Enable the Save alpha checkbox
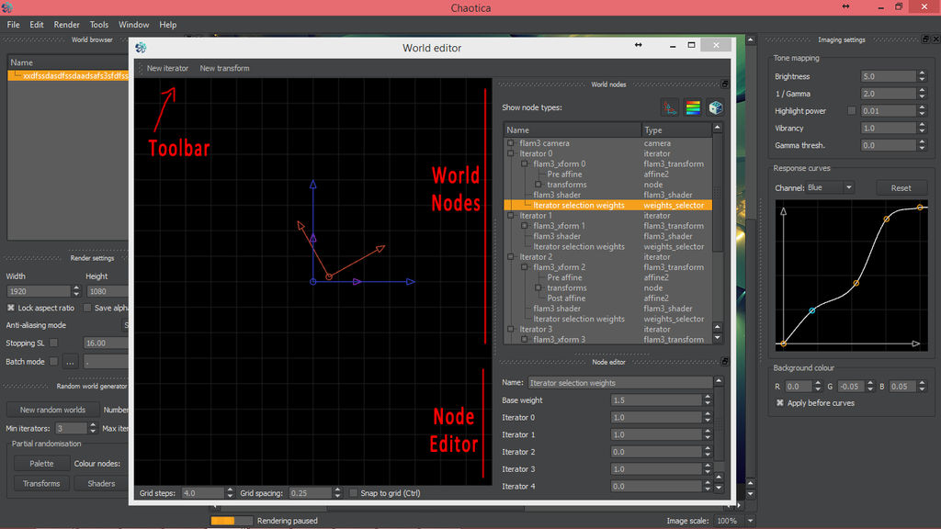Screen dimensions: 941x529 87,308
